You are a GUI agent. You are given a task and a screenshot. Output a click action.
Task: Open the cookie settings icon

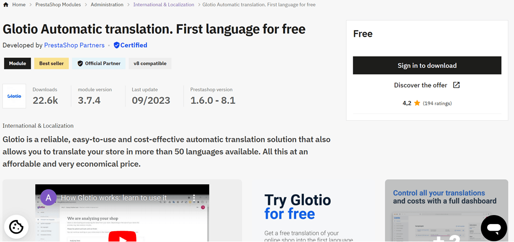[16, 227]
